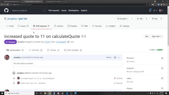The width and height of the screenshot is (169, 95).
Task: Switch to the Security tab
Action: point(97,26)
